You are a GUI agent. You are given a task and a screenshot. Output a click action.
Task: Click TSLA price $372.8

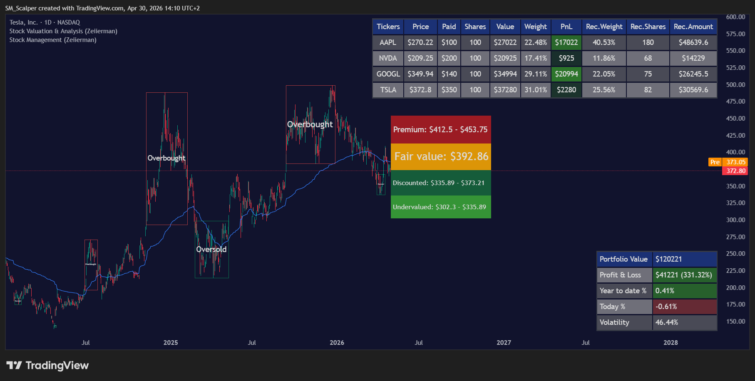[x=420, y=90]
